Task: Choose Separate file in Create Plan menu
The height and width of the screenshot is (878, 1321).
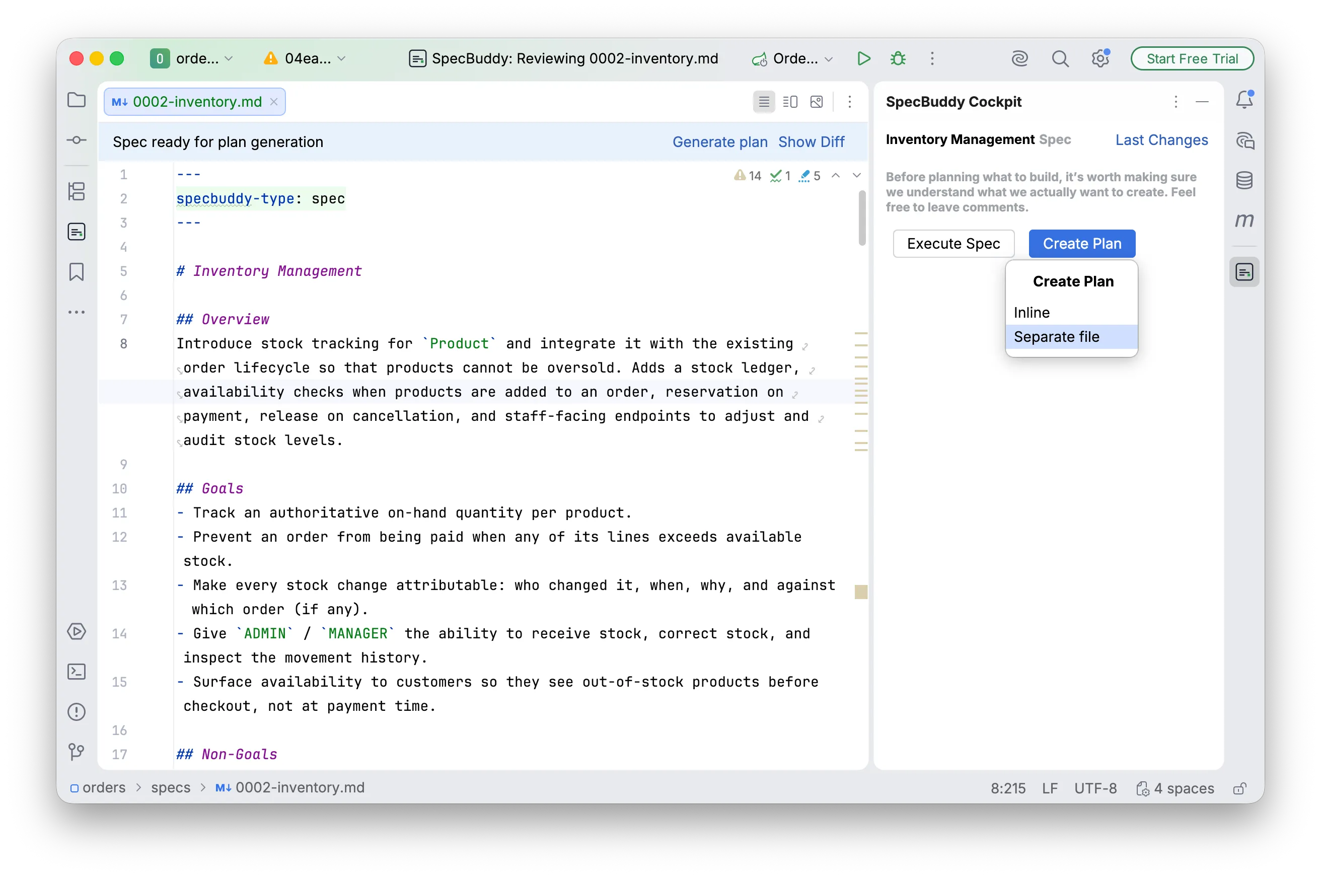Action: pyautogui.click(x=1071, y=336)
